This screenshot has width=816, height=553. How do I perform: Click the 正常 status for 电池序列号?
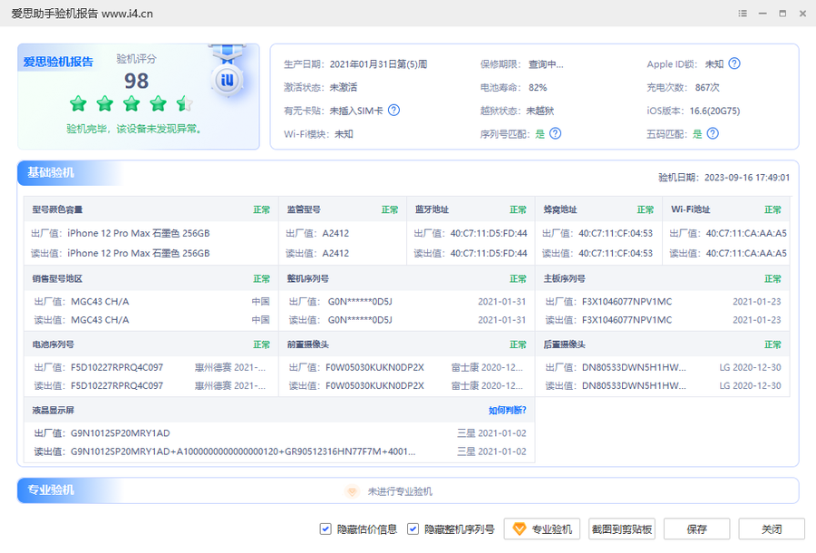point(262,344)
